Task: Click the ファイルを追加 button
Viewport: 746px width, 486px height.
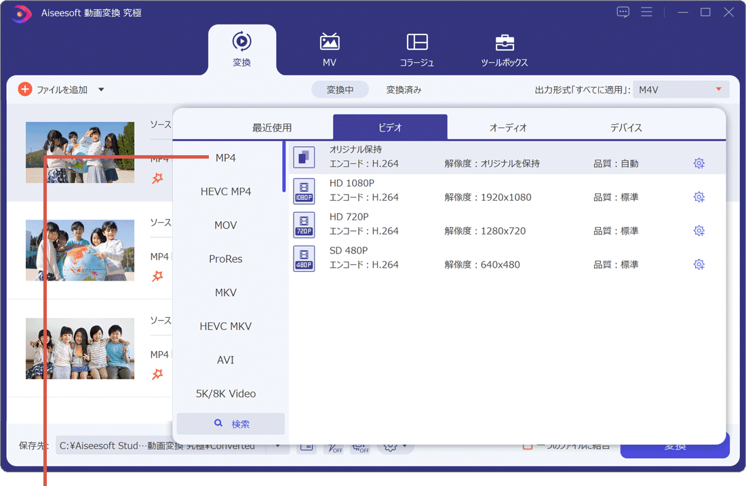Action: 53,89
